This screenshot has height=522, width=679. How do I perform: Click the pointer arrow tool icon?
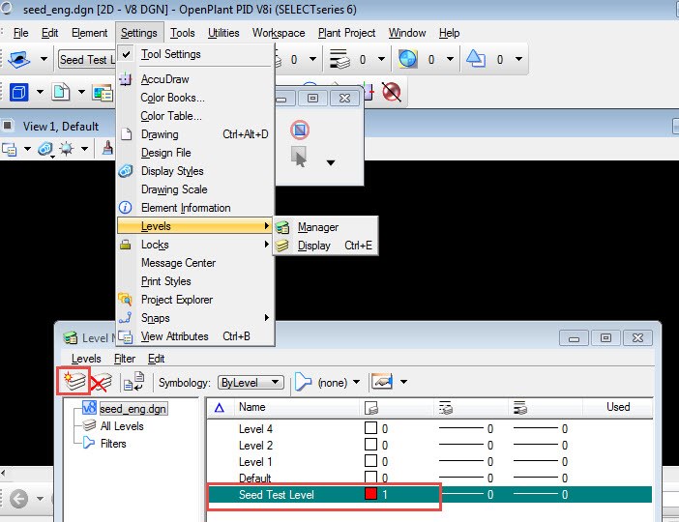[x=298, y=157]
